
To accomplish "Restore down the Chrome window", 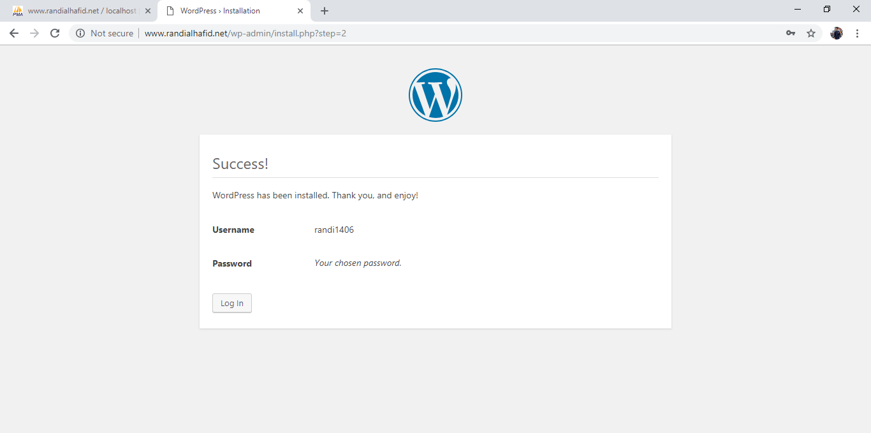I will 827,9.
